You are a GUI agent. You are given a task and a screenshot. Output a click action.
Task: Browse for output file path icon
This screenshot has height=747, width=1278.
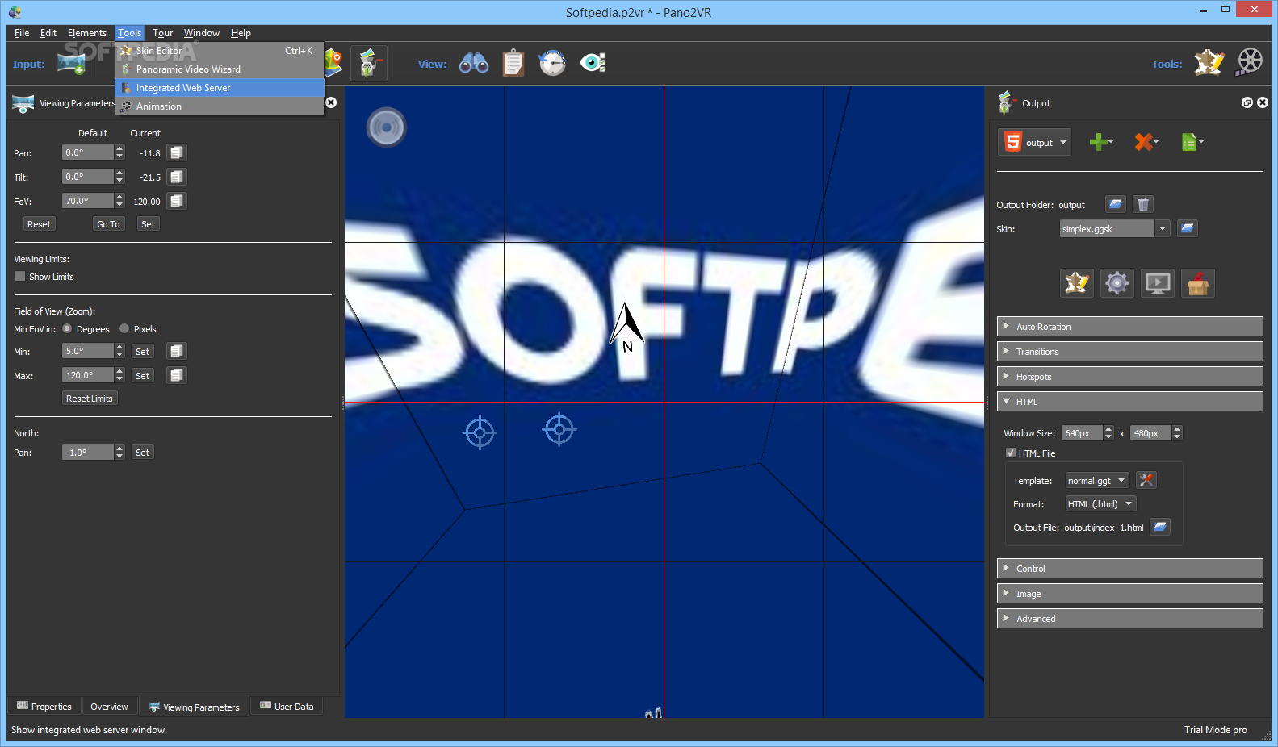pyautogui.click(x=1160, y=527)
